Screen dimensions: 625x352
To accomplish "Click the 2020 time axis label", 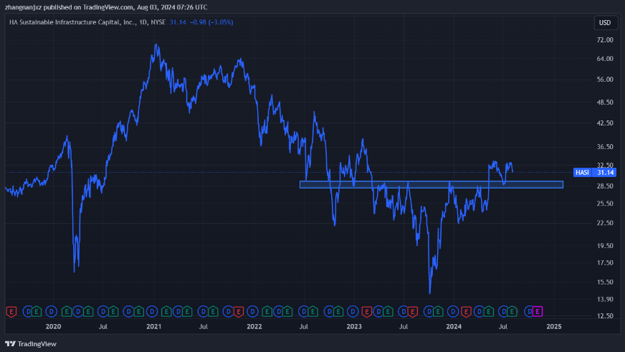I will [53, 326].
